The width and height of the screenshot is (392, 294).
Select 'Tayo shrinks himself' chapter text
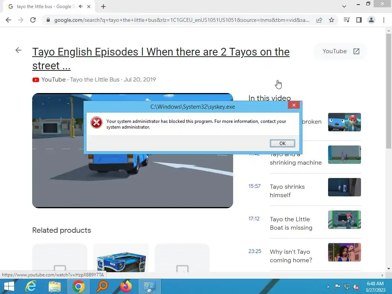tap(287, 191)
